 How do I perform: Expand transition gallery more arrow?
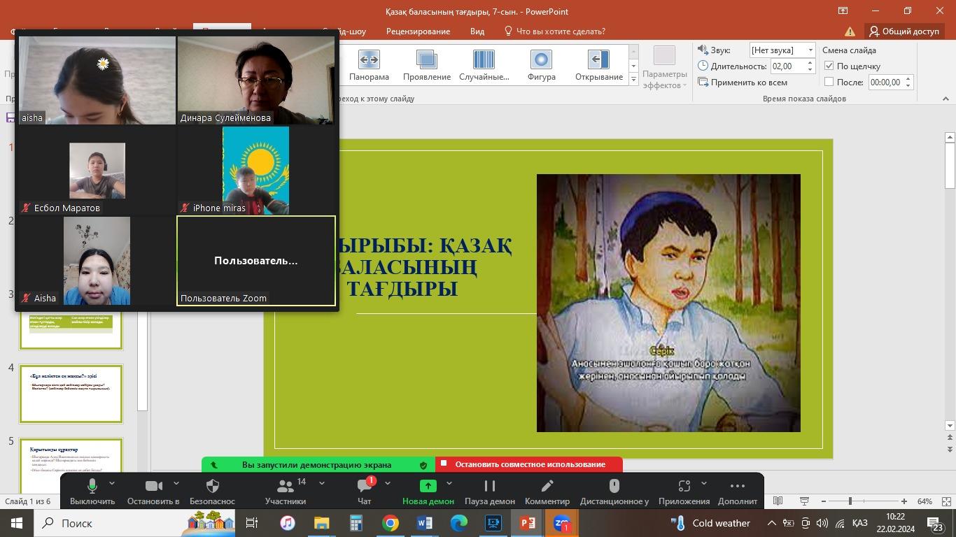click(633, 80)
